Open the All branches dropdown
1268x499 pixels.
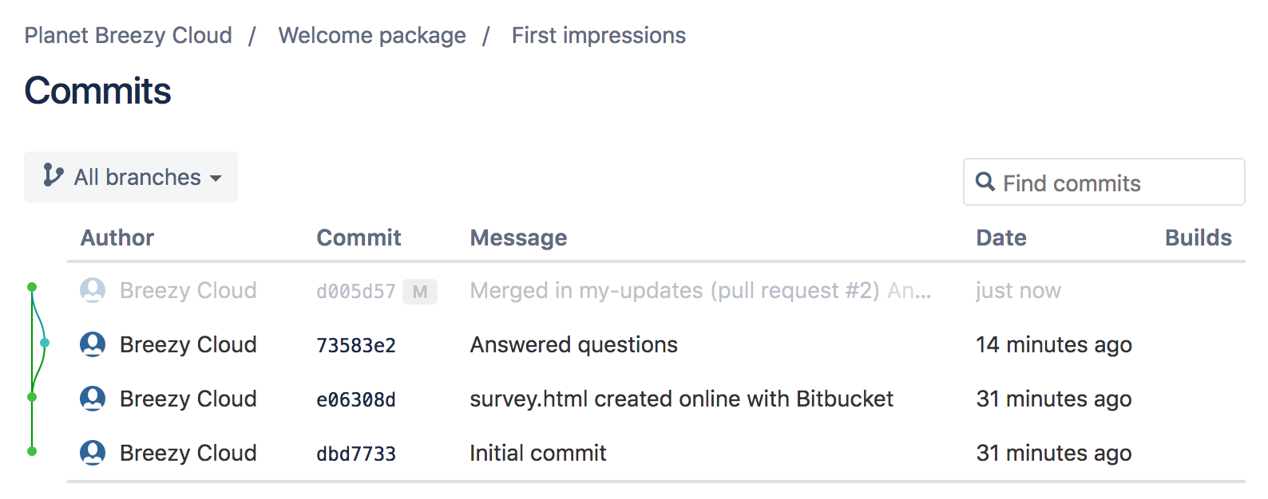pos(131,176)
